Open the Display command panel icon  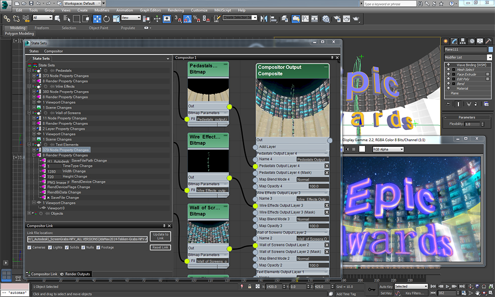coord(480,41)
